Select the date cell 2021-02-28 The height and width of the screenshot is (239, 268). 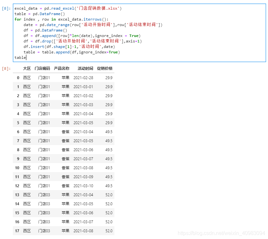[83, 78]
